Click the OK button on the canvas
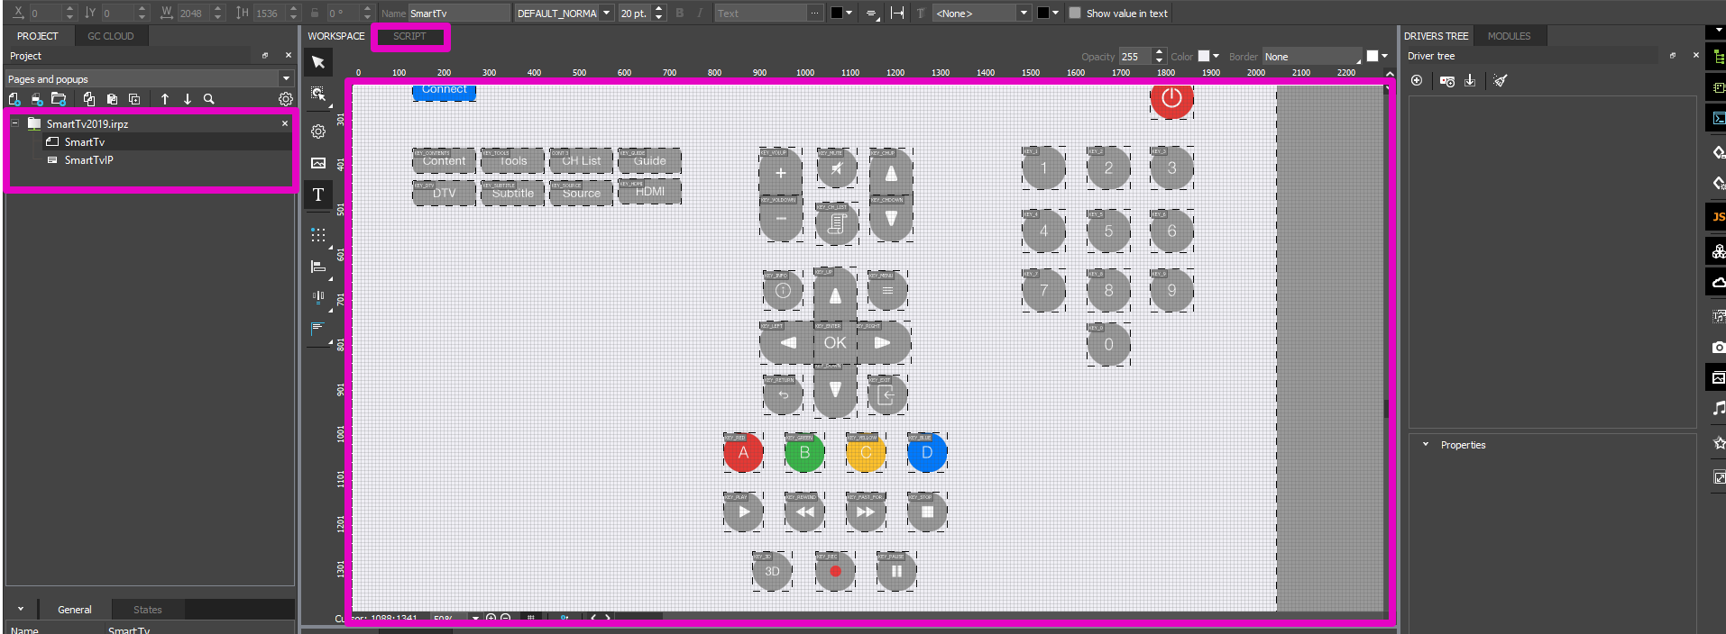The width and height of the screenshot is (1726, 634). coord(835,343)
